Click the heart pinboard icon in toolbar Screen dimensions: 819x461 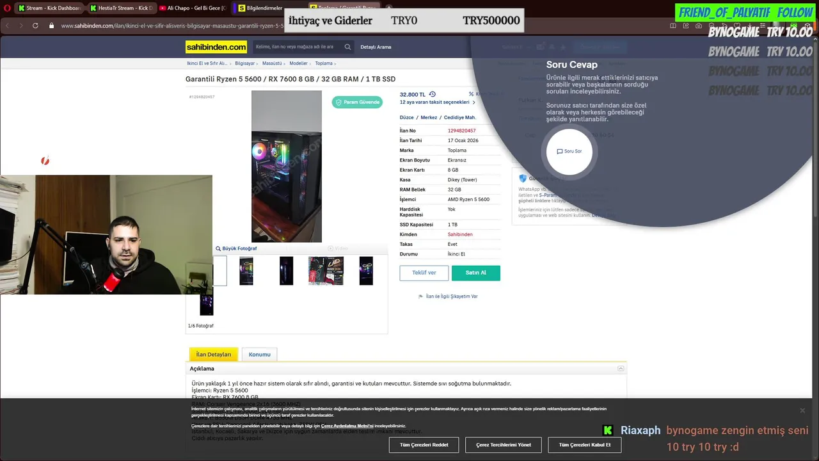coord(737,26)
